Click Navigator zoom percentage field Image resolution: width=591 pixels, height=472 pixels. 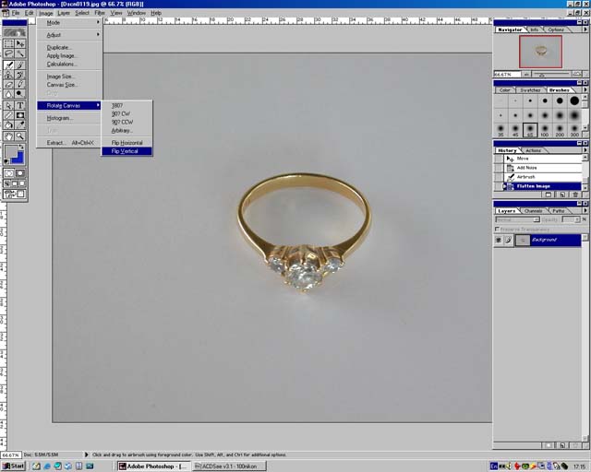tap(507, 74)
